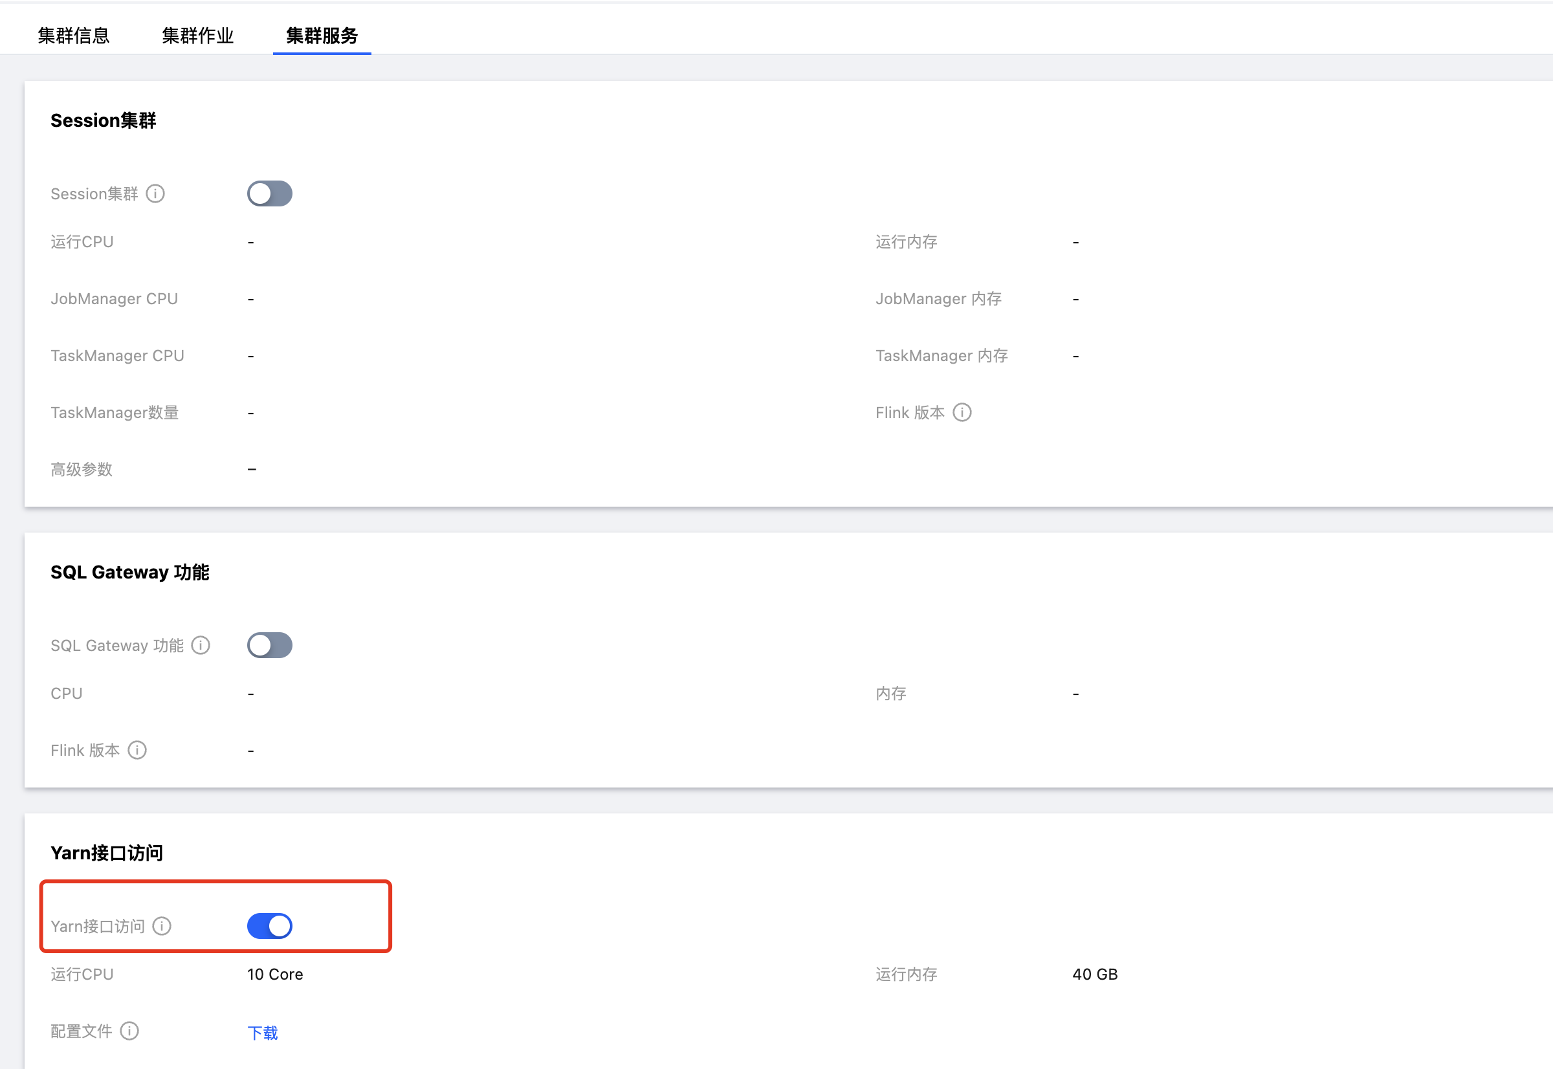Disable the Yarn接口访问 toggle switch
Viewport: 1553px width, 1069px height.
coord(270,925)
